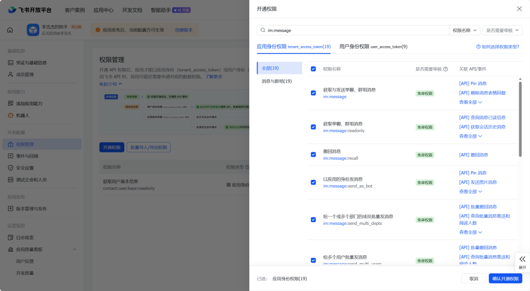Click the help icon beside 是否需要审核 column
This screenshot has height=291, width=530.
pyautogui.click(x=444, y=70)
